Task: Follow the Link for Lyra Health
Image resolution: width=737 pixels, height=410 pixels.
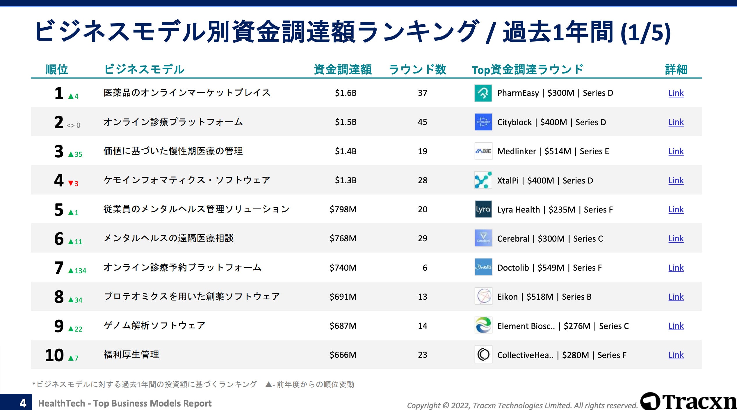Action: 676,209
